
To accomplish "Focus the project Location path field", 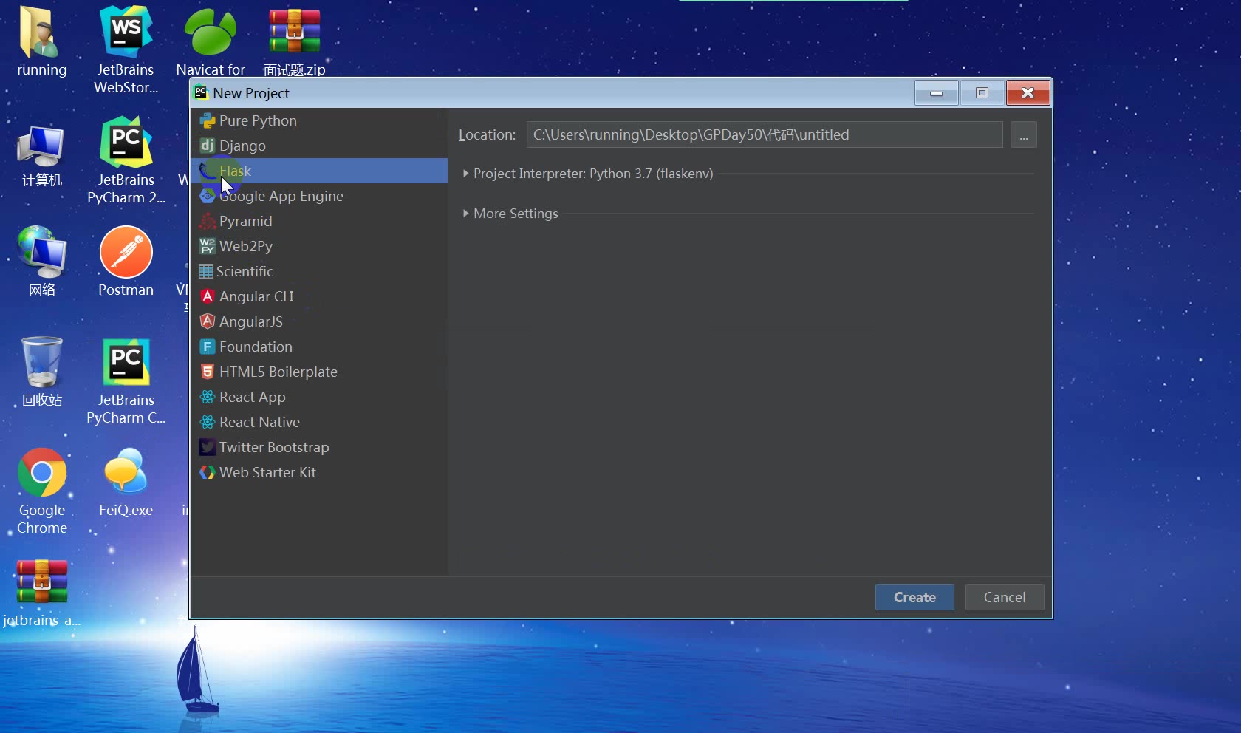I will pyautogui.click(x=765, y=135).
